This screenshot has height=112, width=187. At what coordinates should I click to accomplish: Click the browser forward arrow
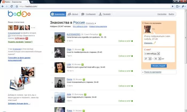(7, 6)
